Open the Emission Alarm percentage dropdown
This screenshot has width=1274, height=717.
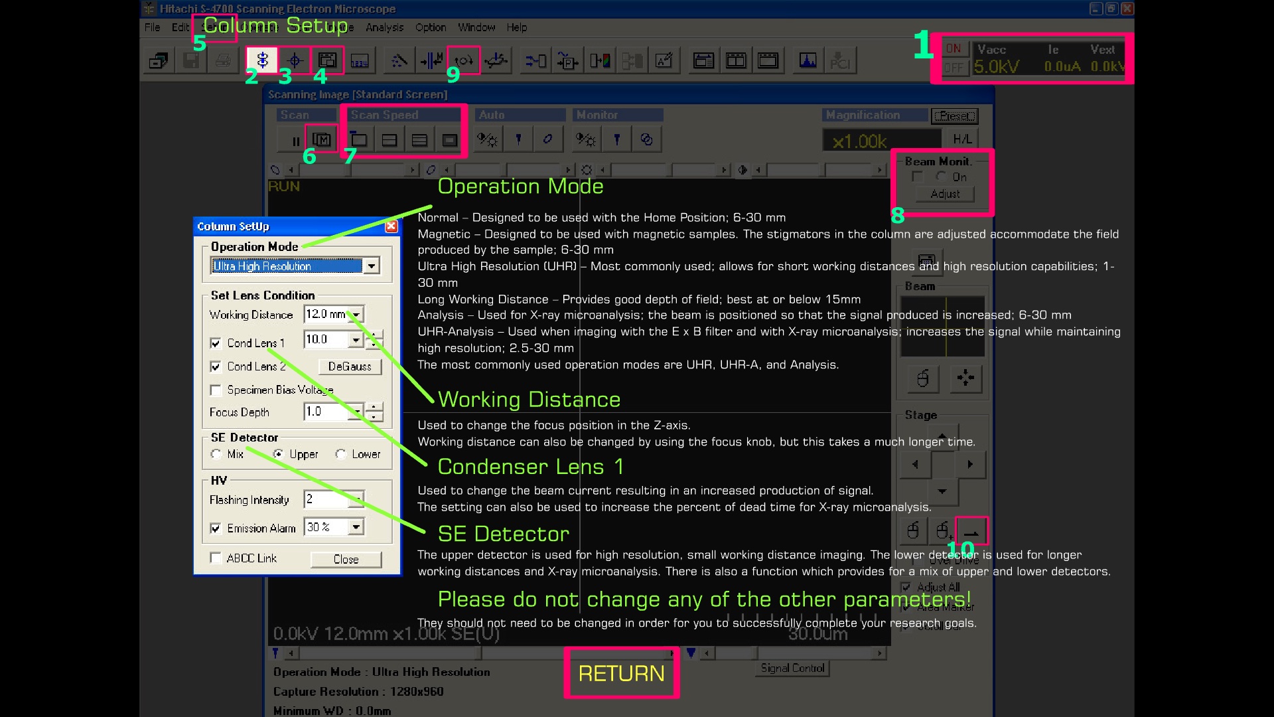tap(356, 527)
